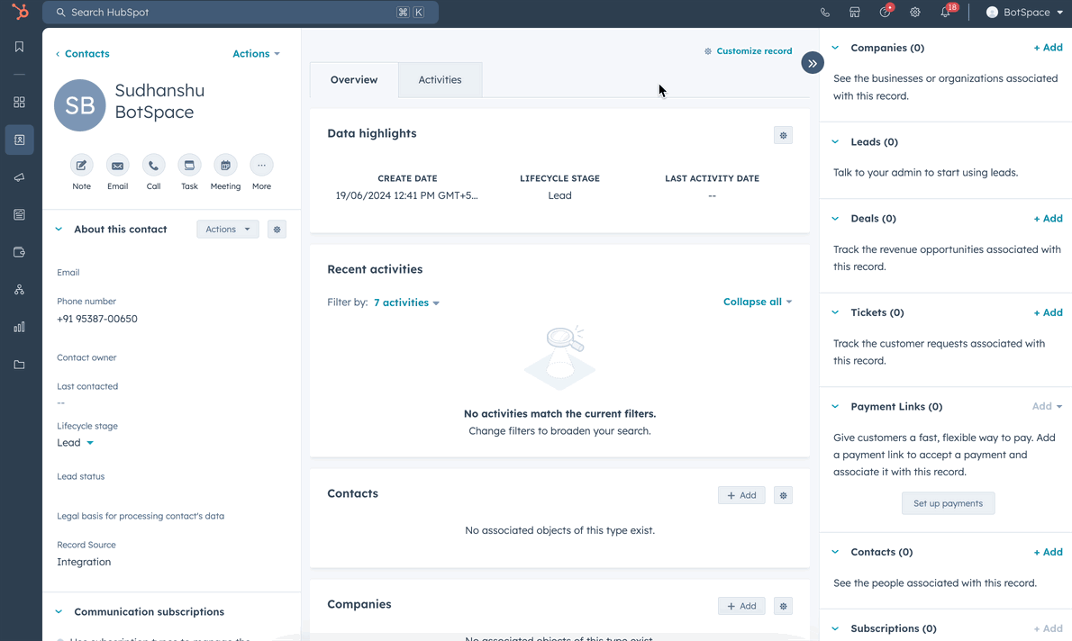Open Data highlights gear settings
The height and width of the screenshot is (641, 1072).
[784, 135]
